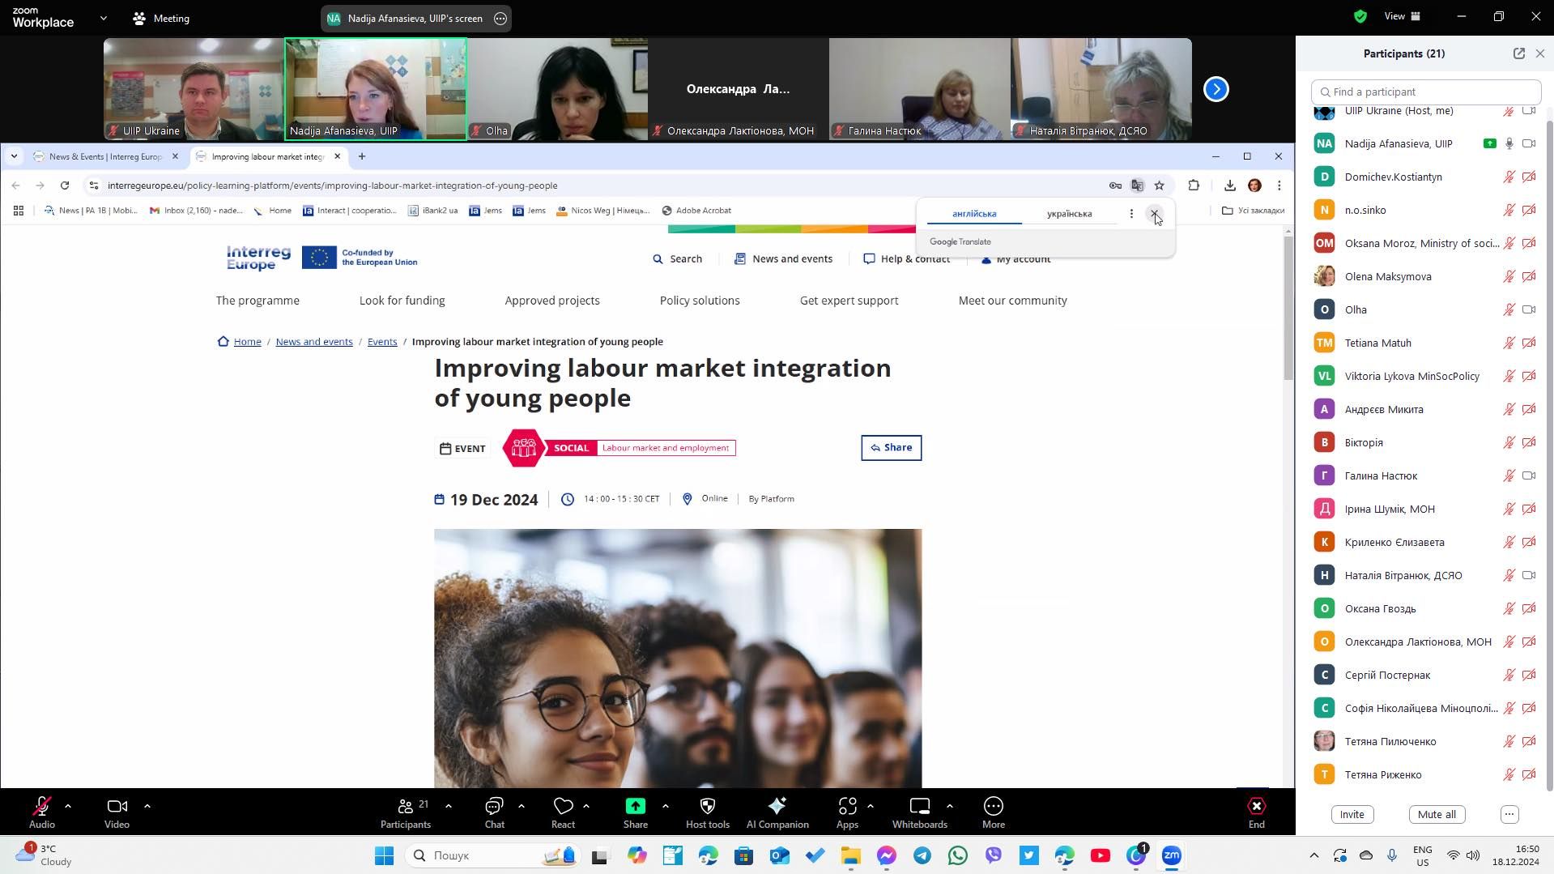
Task: Click the Invite button
Action: click(x=1352, y=815)
